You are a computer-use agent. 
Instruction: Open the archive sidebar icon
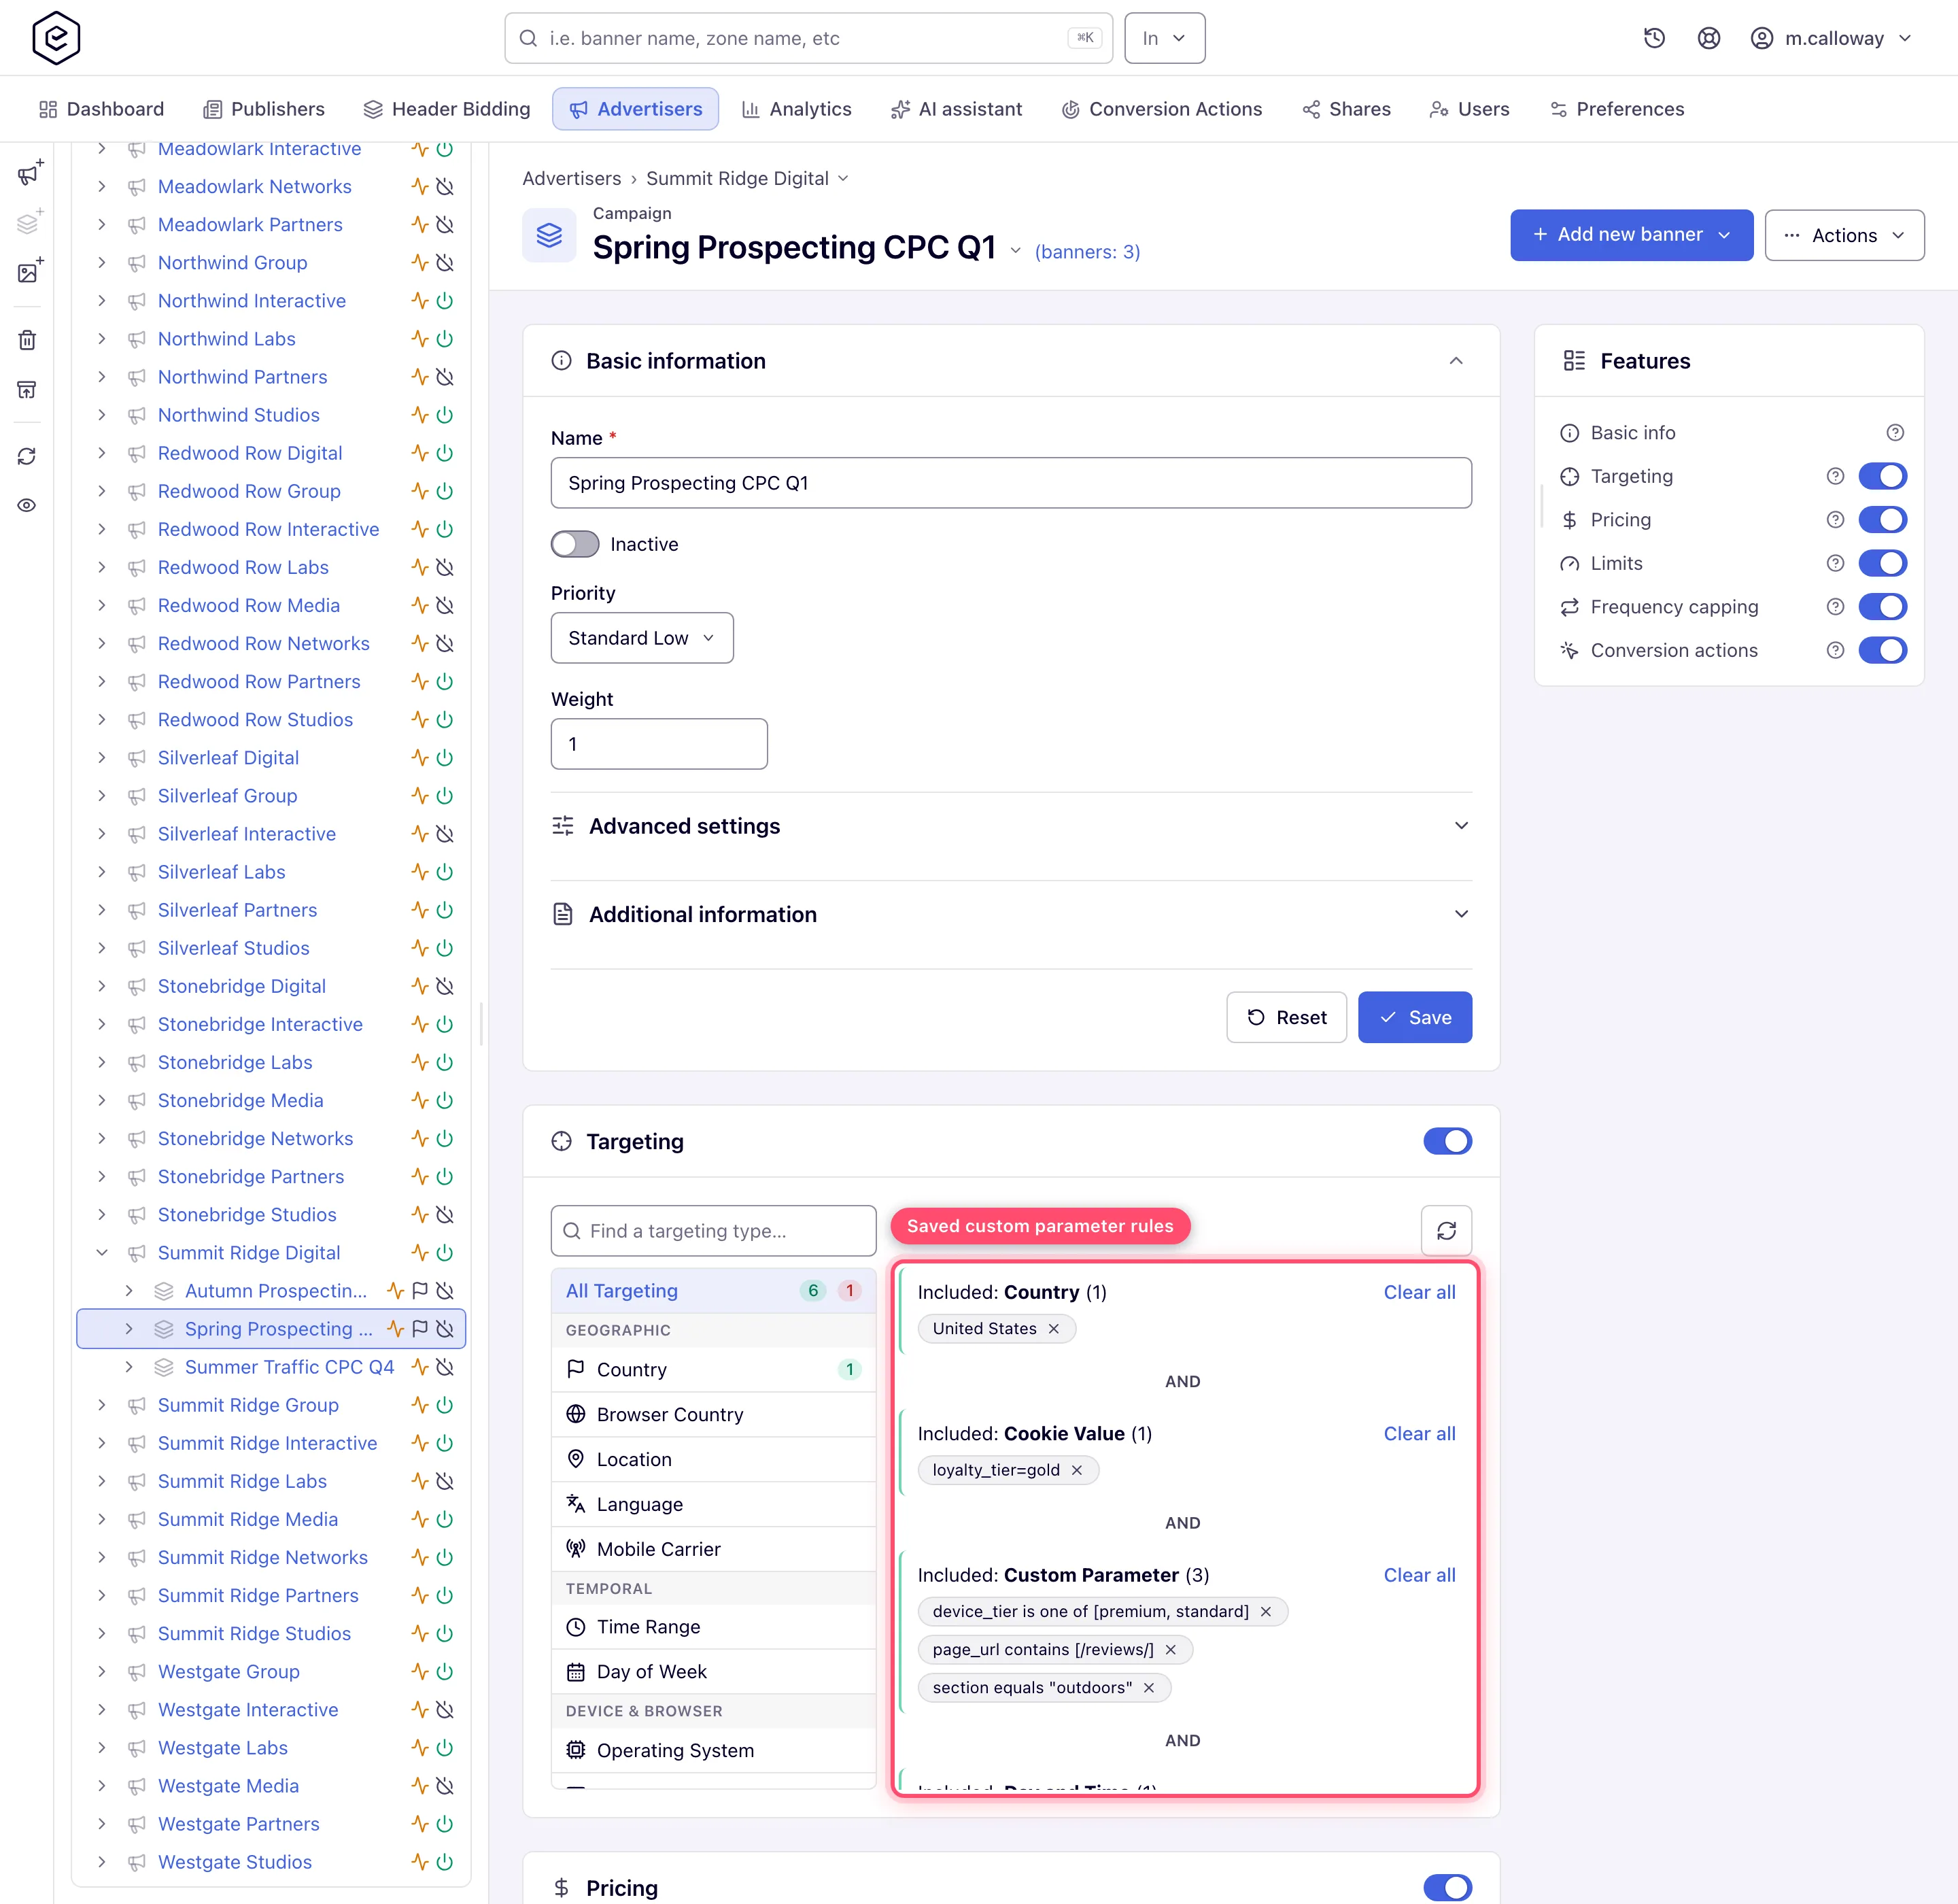point(27,389)
